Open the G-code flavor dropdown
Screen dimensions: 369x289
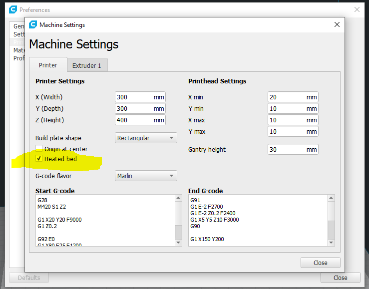(x=146, y=176)
